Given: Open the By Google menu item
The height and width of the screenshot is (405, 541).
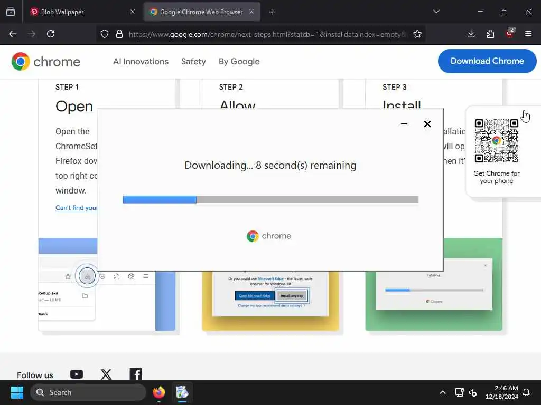Looking at the screenshot, I should point(239,62).
